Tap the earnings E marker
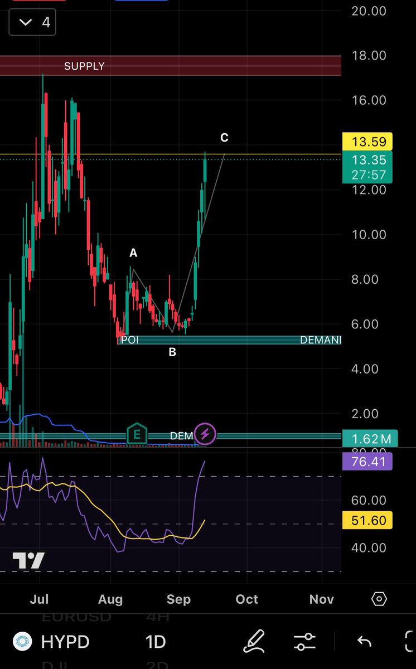The image size is (416, 669). (x=137, y=434)
